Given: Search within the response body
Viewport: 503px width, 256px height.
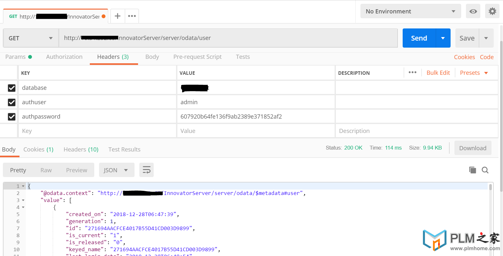Looking at the screenshot, I should click(x=485, y=170).
